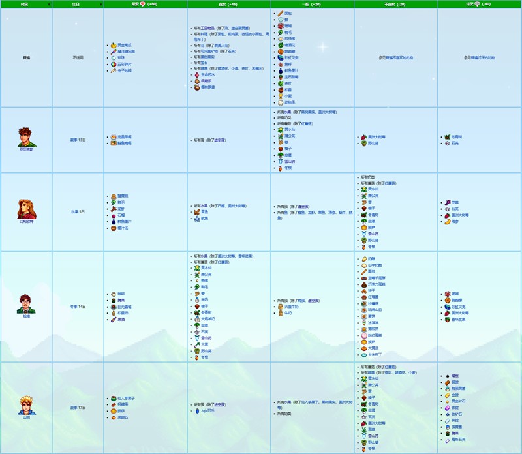Follow the 虎眼石 text link

(x=123, y=417)
